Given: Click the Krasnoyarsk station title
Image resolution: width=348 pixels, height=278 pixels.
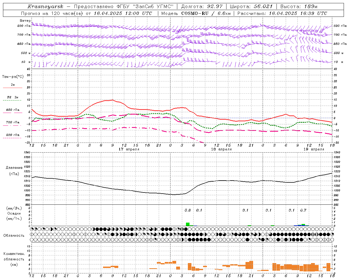Looking at the screenshot, I should [45, 7].
